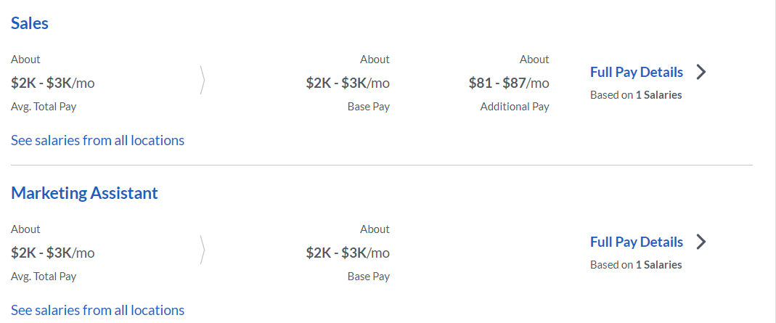Click the 'Avg. Total Pay' label under Sales
The width and height of the screenshot is (776, 323).
(44, 107)
